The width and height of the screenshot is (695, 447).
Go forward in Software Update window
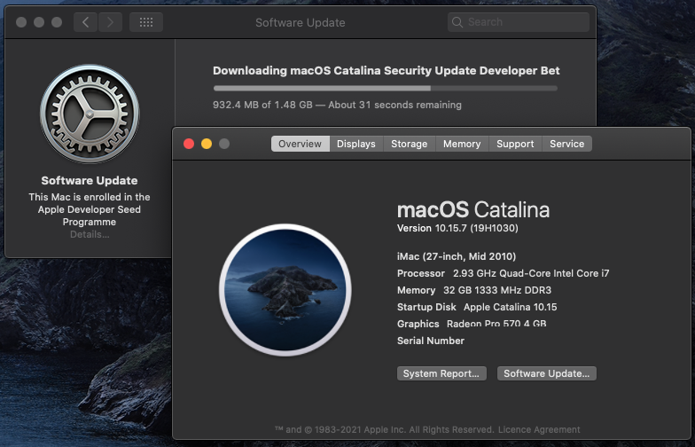[110, 22]
